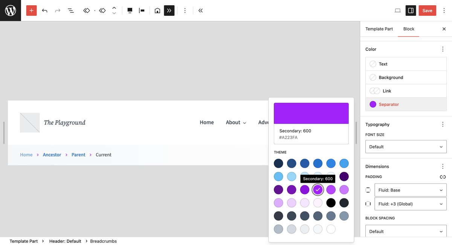Pick the darkest navy swatch, first in theme

pos(278,163)
